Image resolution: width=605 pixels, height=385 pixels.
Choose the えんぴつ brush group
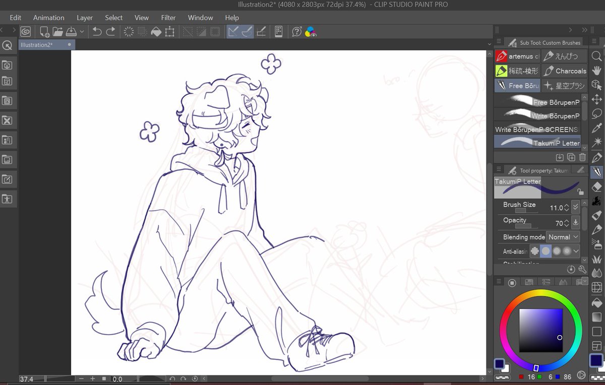click(565, 56)
